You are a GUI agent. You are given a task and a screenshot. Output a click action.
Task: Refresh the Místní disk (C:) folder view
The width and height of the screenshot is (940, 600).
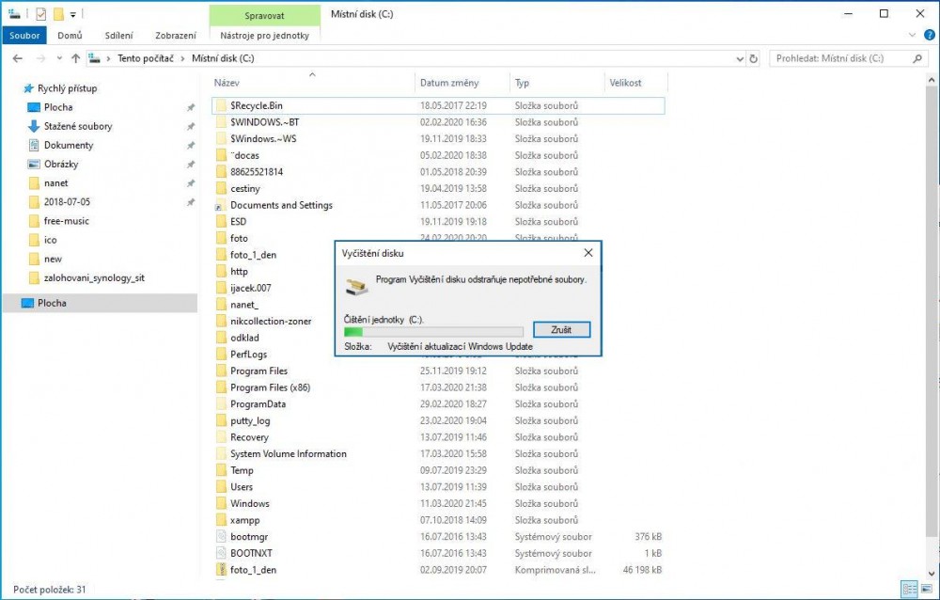coord(753,58)
